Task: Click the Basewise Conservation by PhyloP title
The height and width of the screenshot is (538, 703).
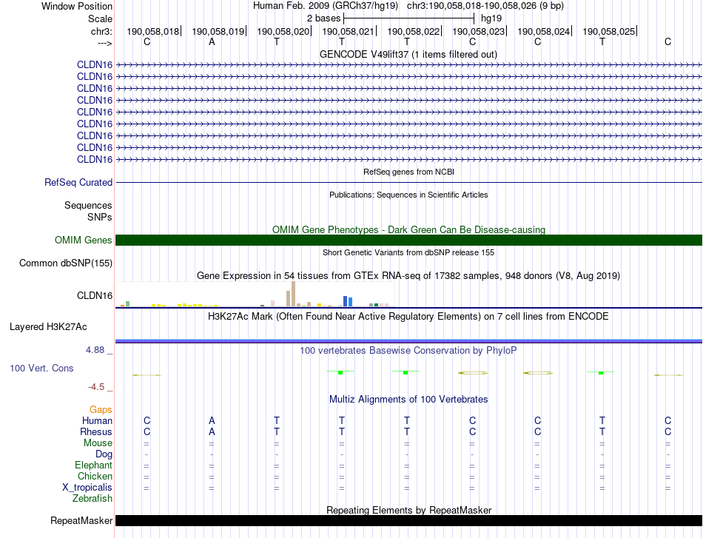Action: [408, 350]
